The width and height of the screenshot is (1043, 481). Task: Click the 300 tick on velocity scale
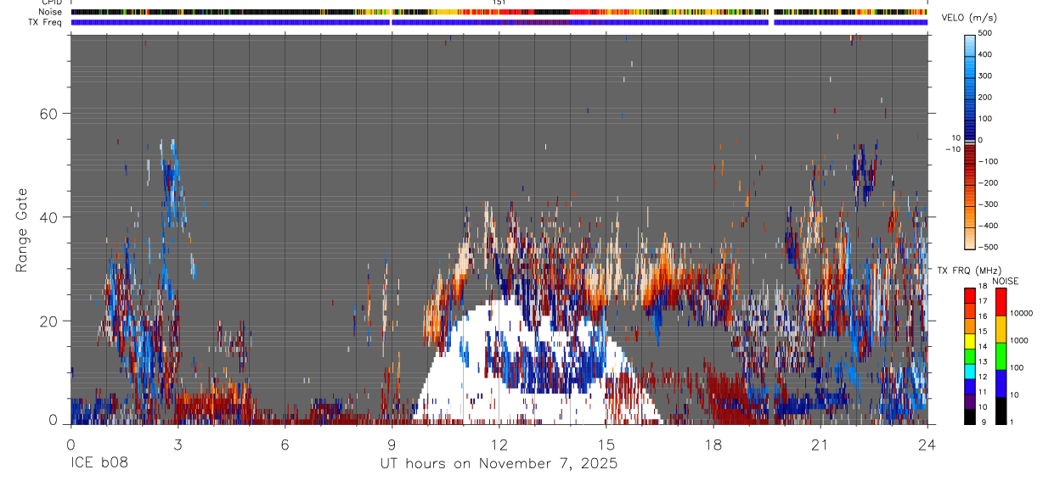tap(985, 76)
